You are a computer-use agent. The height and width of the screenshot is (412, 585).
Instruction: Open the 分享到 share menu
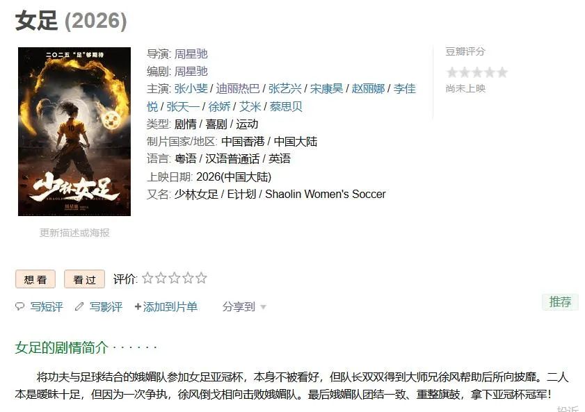click(239, 306)
